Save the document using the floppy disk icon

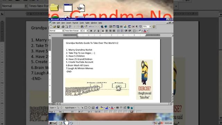[58, 27]
